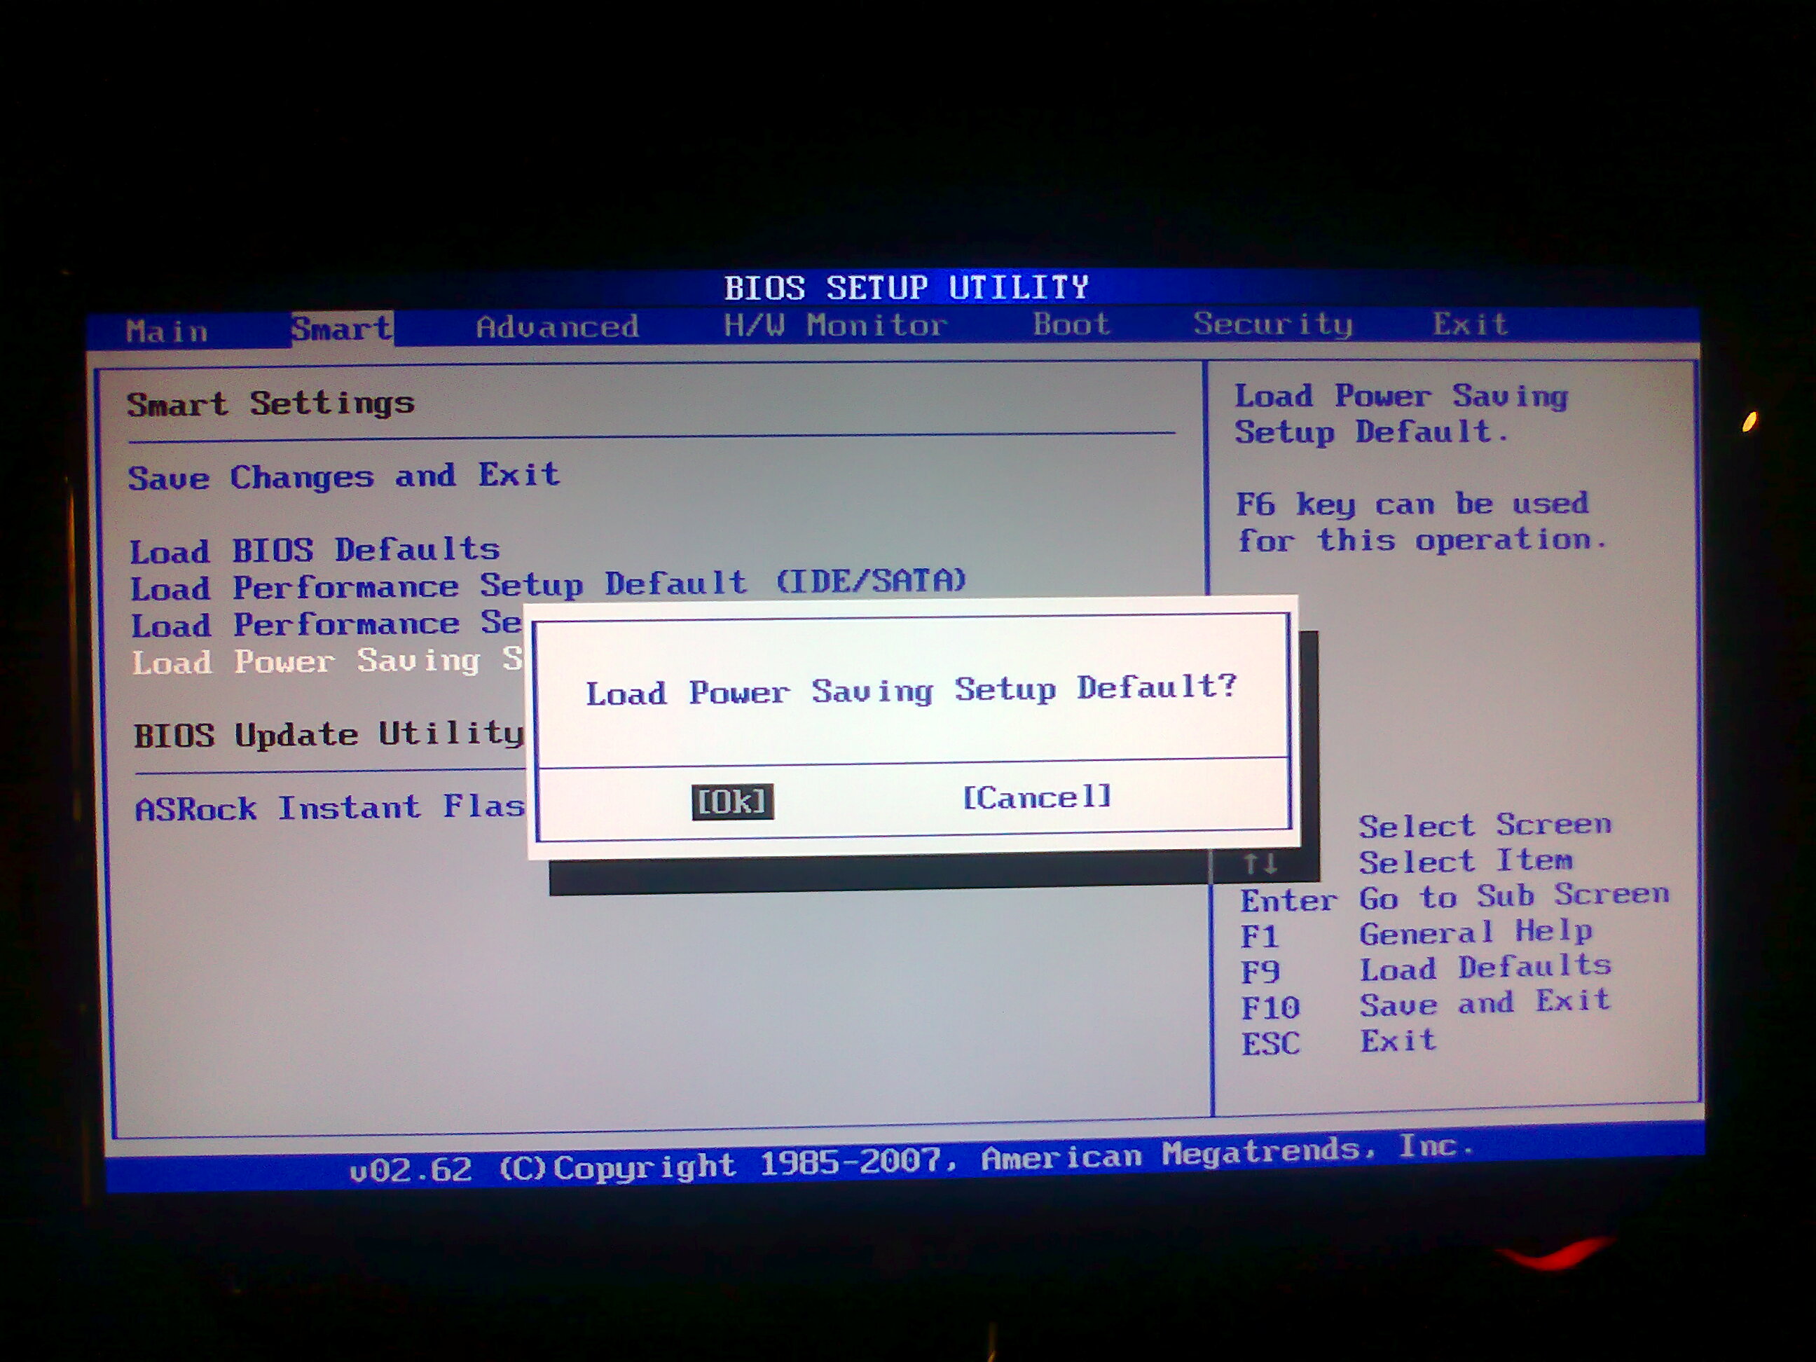Click the BIOS Update Utility heading
This screenshot has height=1362, width=1816.
[x=329, y=734]
